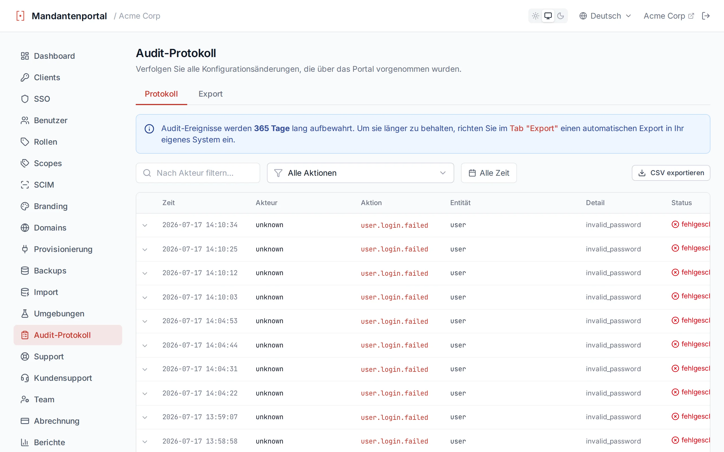724x452 pixels.
Task: Switch to the Export tab
Action: point(210,94)
